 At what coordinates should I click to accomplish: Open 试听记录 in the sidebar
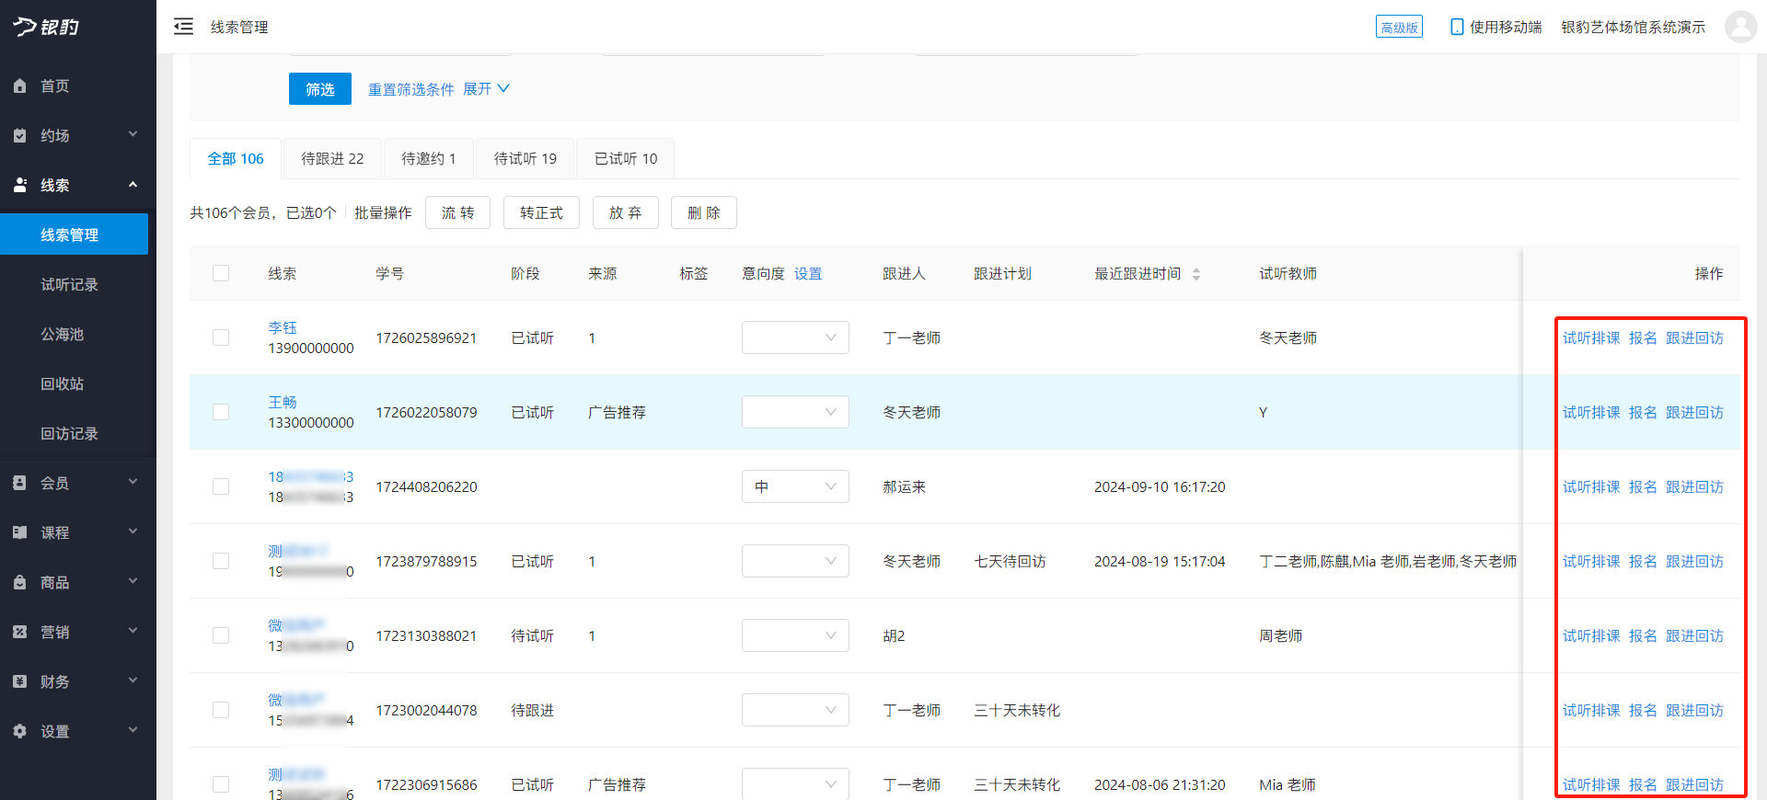click(69, 284)
